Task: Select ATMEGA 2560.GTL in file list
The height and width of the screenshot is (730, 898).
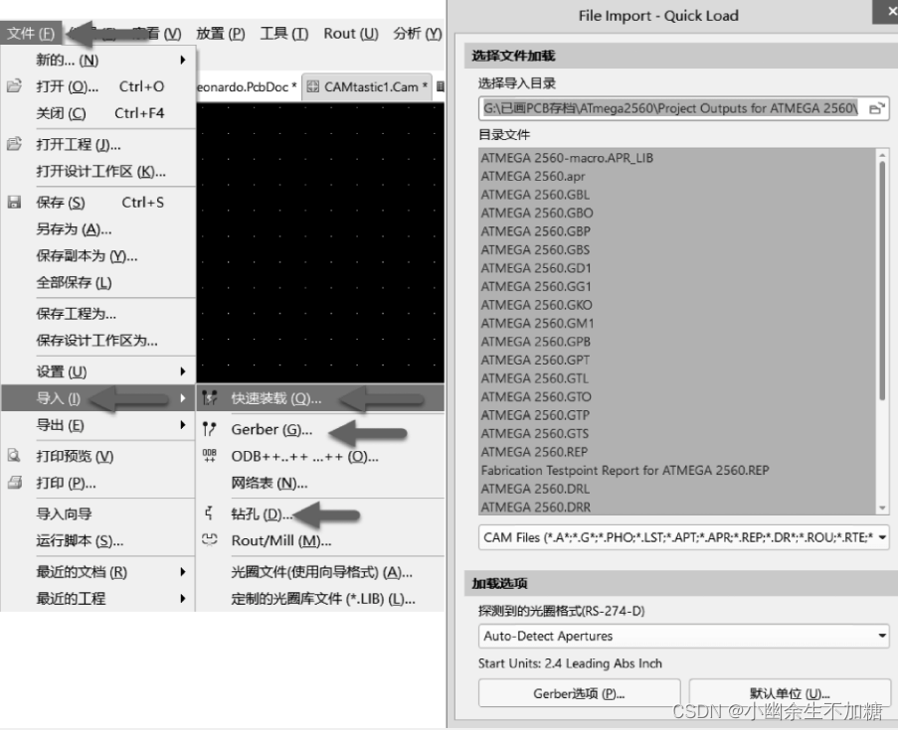Action: pyautogui.click(x=677, y=378)
